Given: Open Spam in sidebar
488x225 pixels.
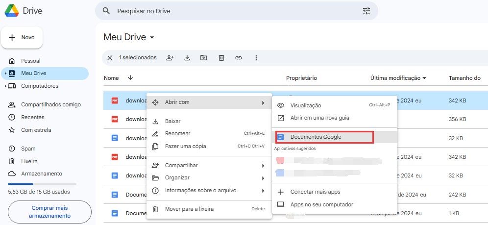Looking at the screenshot, I should point(45,149).
